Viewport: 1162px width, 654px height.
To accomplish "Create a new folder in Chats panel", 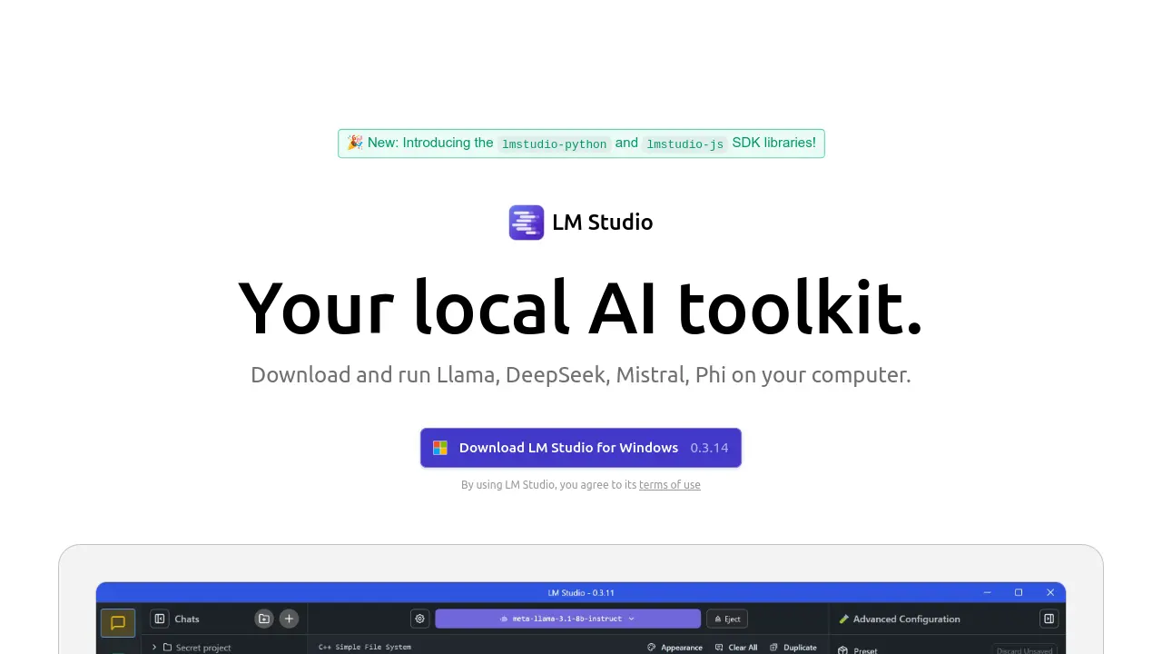I will click(264, 619).
